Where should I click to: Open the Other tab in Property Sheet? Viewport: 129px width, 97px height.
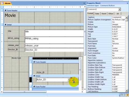tap(111, 14)
